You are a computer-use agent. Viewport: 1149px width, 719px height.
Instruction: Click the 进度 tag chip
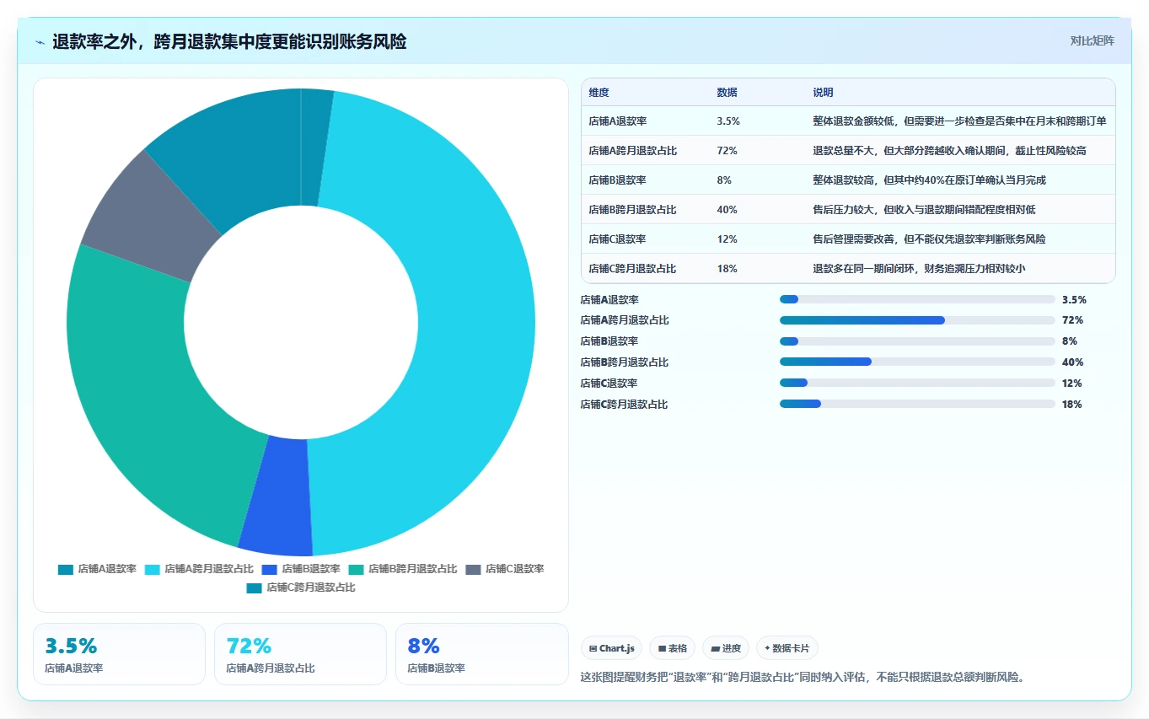pos(726,648)
